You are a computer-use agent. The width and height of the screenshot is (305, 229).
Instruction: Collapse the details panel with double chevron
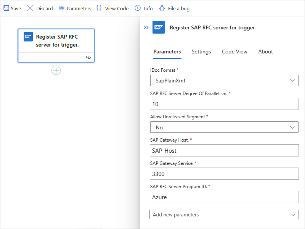pyautogui.click(x=146, y=27)
